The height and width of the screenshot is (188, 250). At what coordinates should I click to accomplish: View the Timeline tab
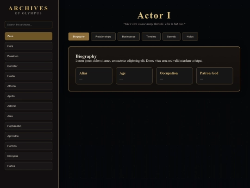(x=151, y=37)
